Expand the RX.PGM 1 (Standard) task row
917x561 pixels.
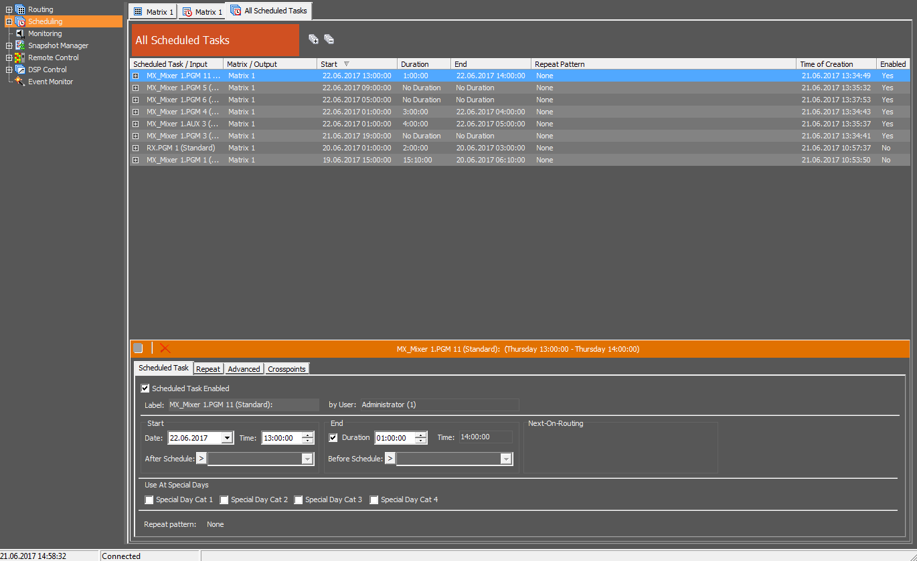coord(136,148)
